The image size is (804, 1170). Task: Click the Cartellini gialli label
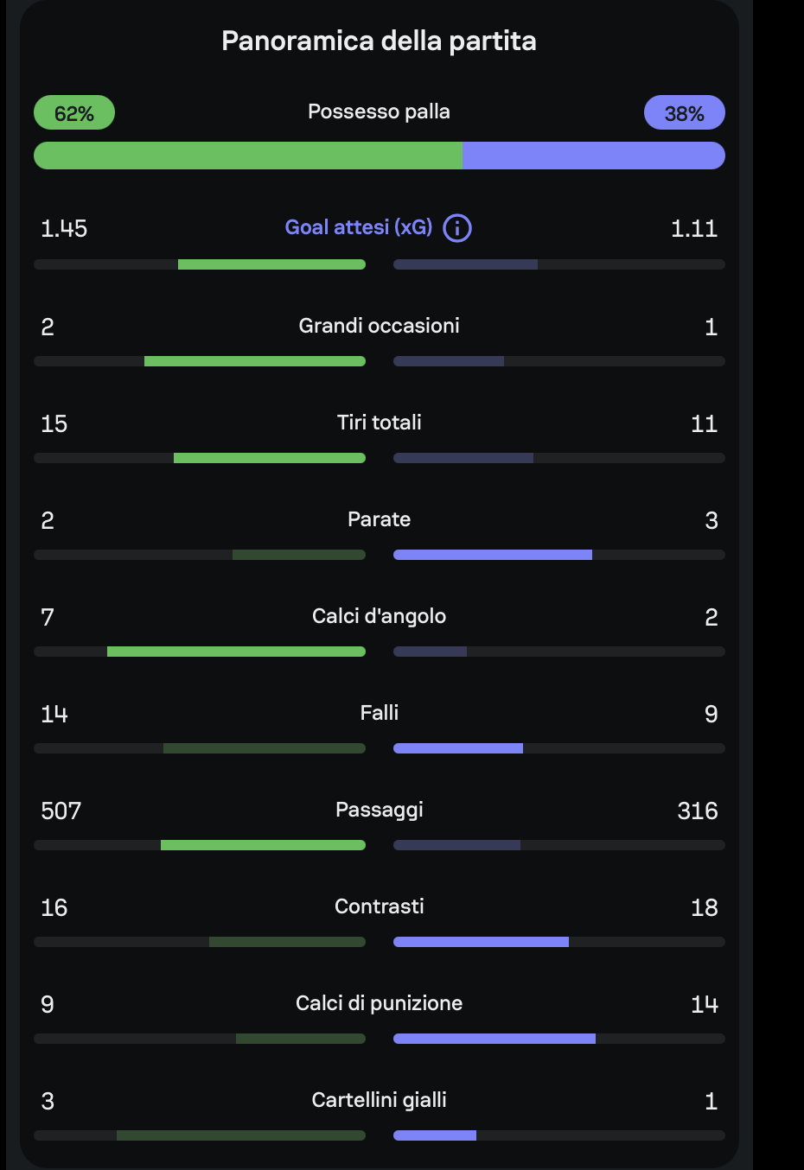(x=379, y=1100)
